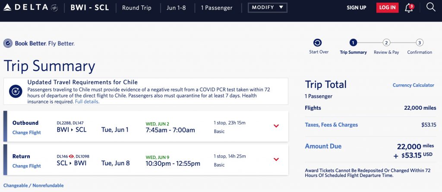
Task: Change the Return flight
Action: [27, 166]
